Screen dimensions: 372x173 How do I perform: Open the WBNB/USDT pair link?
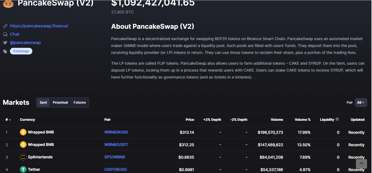coord(116,145)
